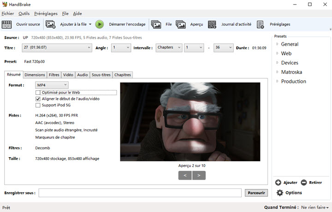This screenshot has height=212, width=332.
Task: Open the Ajouter à la file dropdown arrow
Action: tap(90, 24)
